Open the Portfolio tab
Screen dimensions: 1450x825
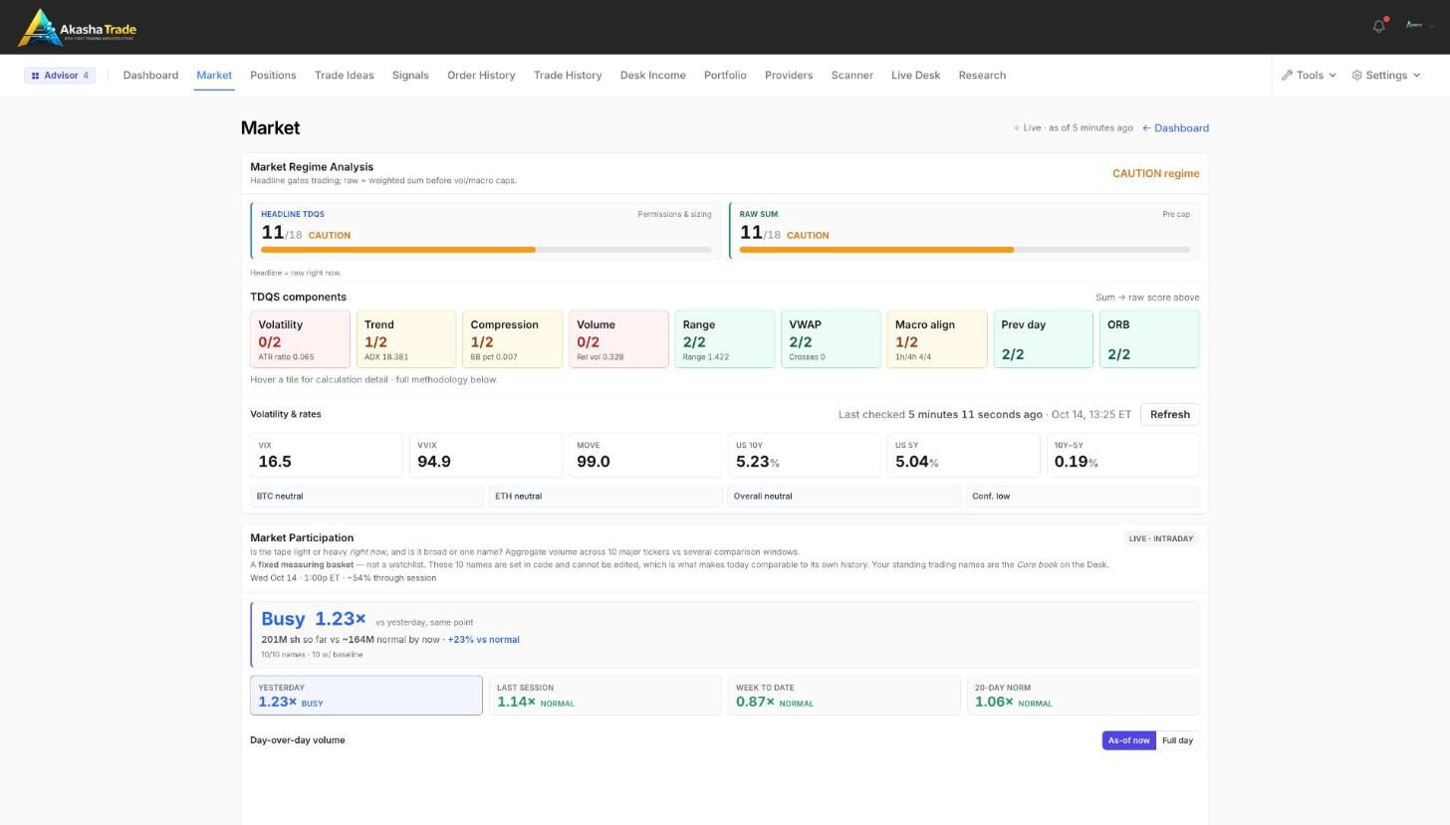pos(725,76)
